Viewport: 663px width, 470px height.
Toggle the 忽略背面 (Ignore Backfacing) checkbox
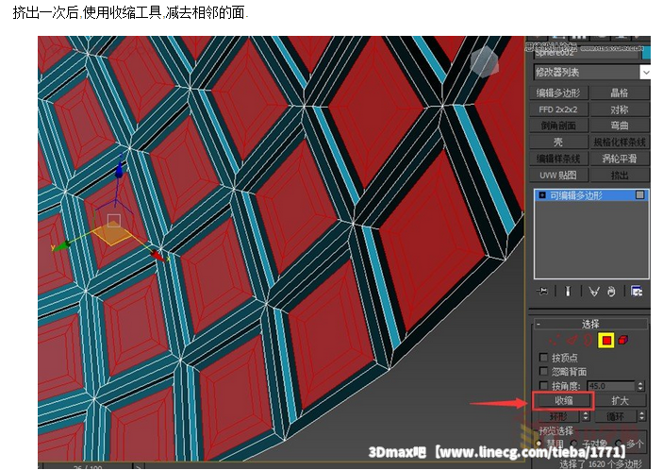(544, 372)
